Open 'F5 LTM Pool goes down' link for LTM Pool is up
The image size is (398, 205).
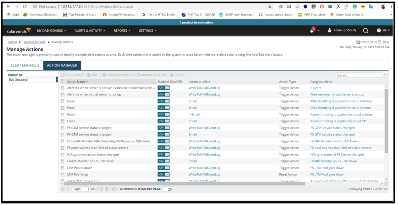point(327,174)
